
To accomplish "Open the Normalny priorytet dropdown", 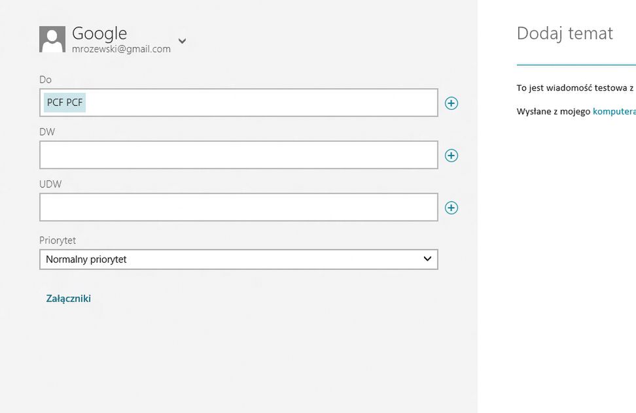I will point(238,259).
